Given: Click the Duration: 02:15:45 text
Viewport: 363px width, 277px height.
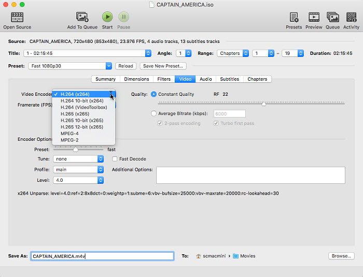Looking at the screenshot, I should (331, 53).
